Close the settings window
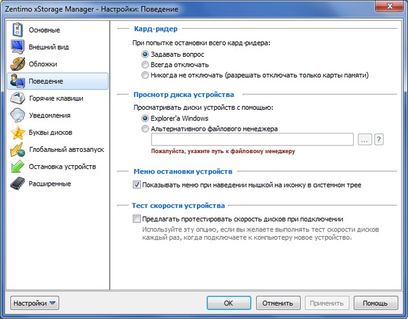Screen dimensions: 408x319 [390, 6]
